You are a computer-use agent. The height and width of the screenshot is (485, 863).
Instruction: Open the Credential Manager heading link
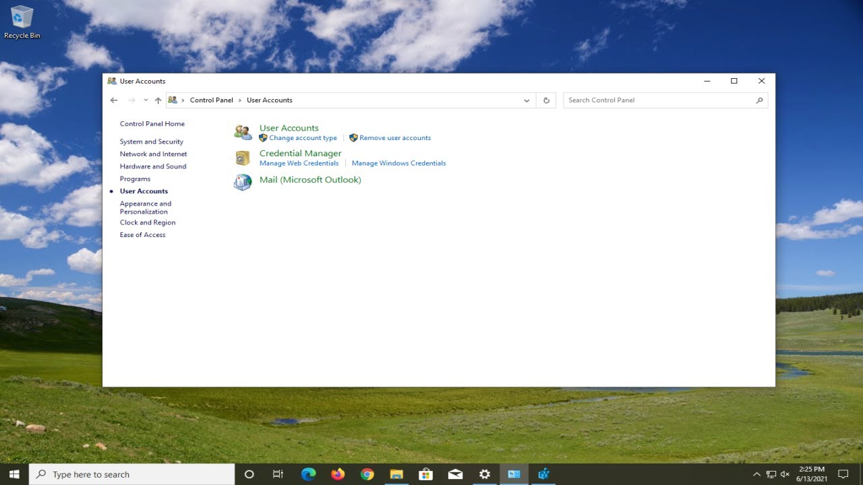pyautogui.click(x=301, y=154)
